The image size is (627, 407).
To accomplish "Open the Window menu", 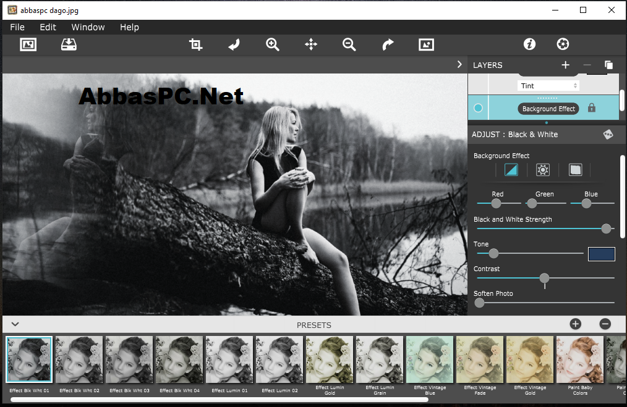I will (88, 27).
